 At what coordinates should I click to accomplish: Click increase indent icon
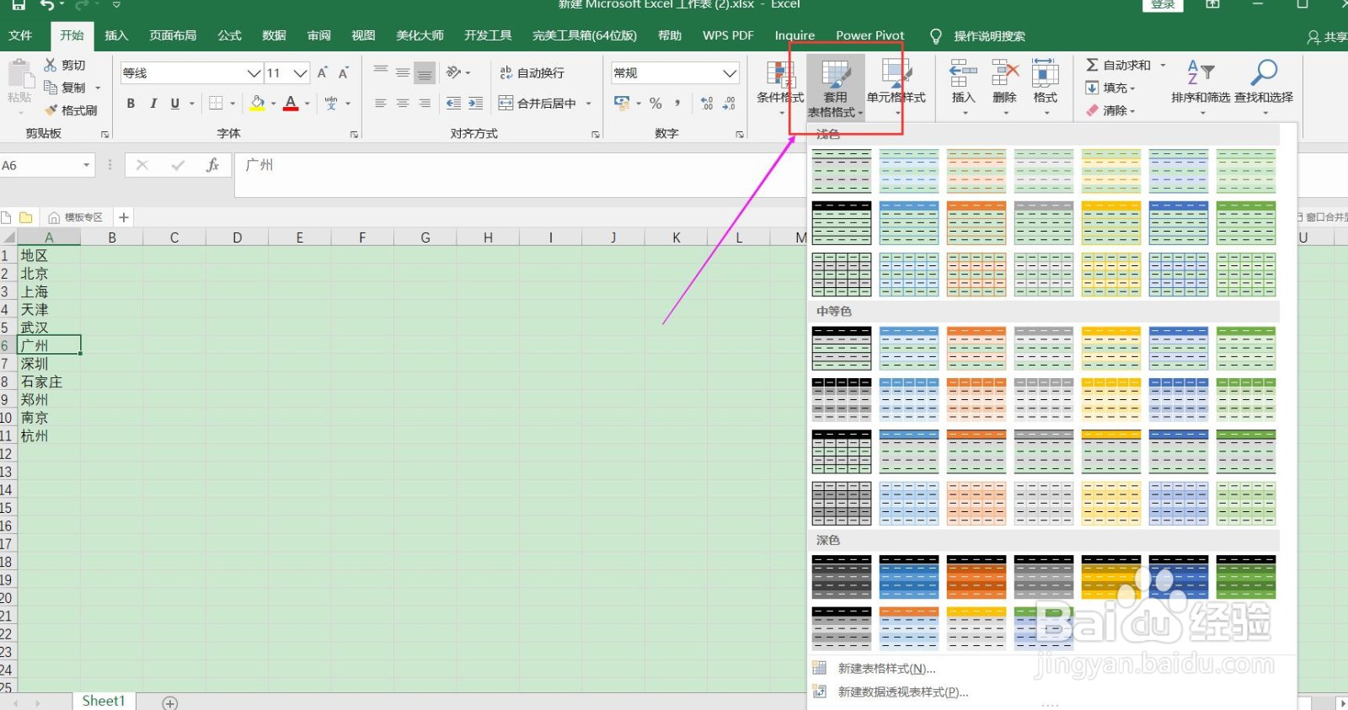click(476, 104)
